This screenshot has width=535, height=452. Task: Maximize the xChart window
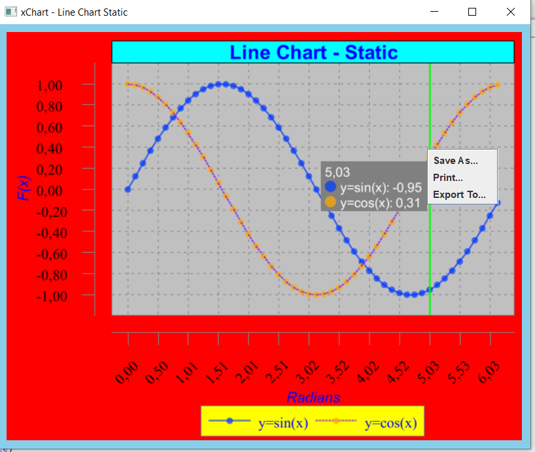(x=472, y=12)
